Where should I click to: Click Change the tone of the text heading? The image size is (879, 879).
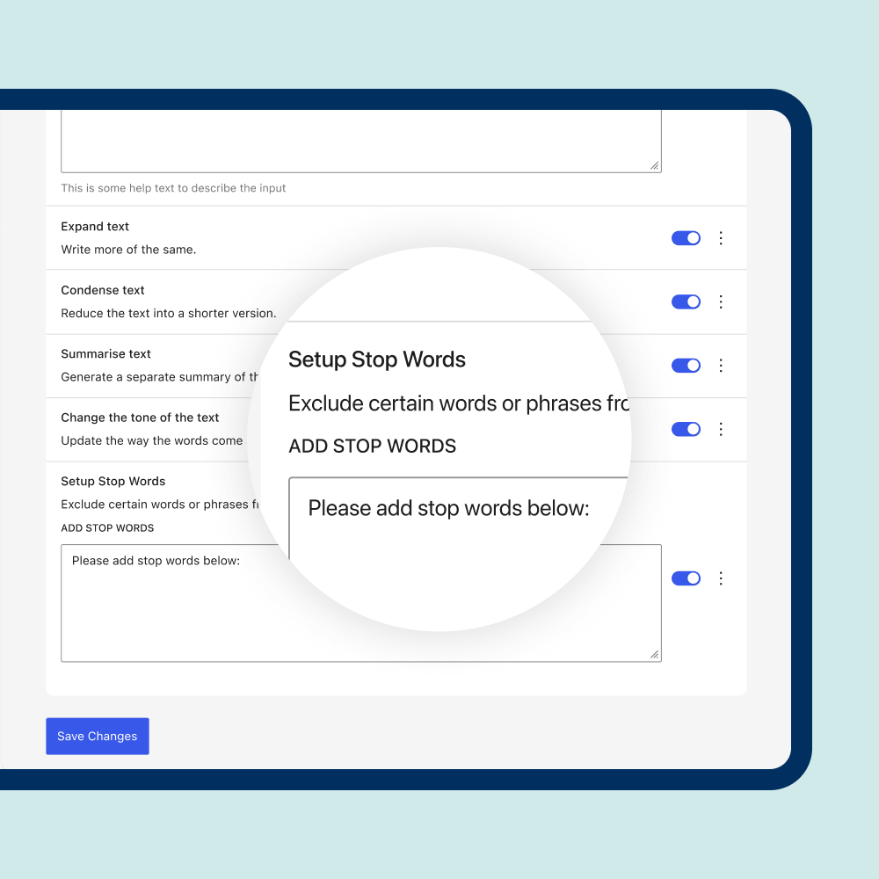click(140, 418)
